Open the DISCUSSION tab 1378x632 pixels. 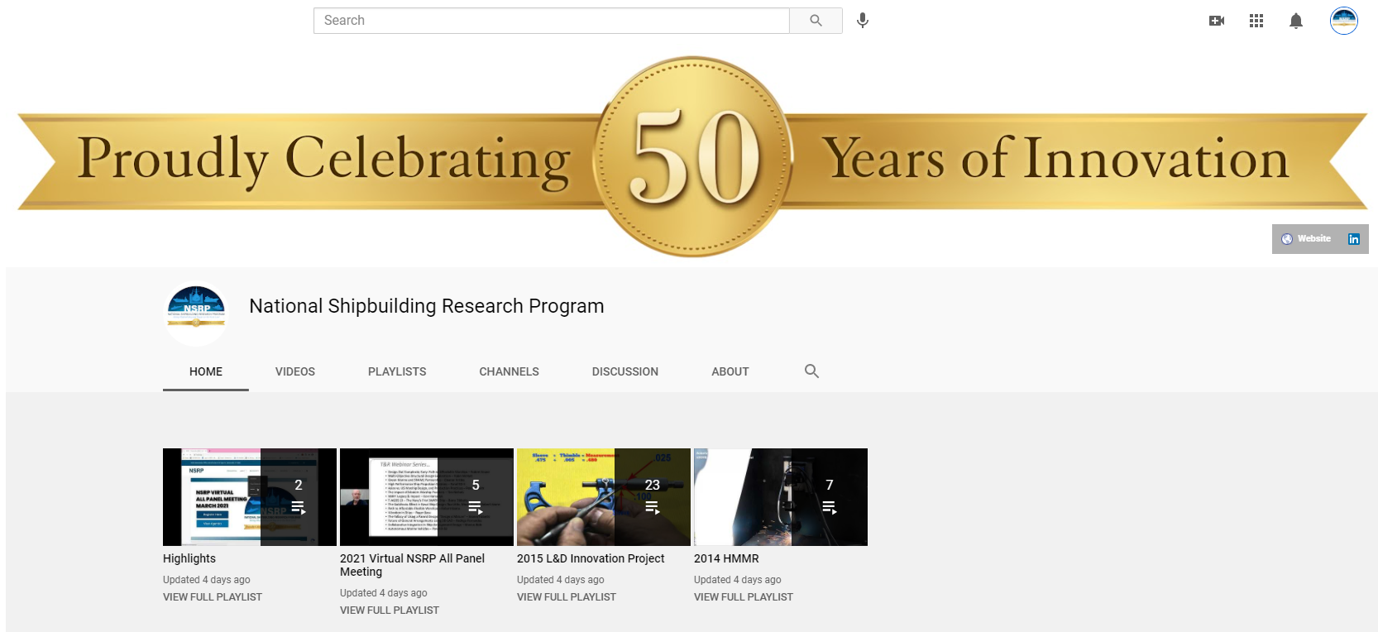[625, 371]
